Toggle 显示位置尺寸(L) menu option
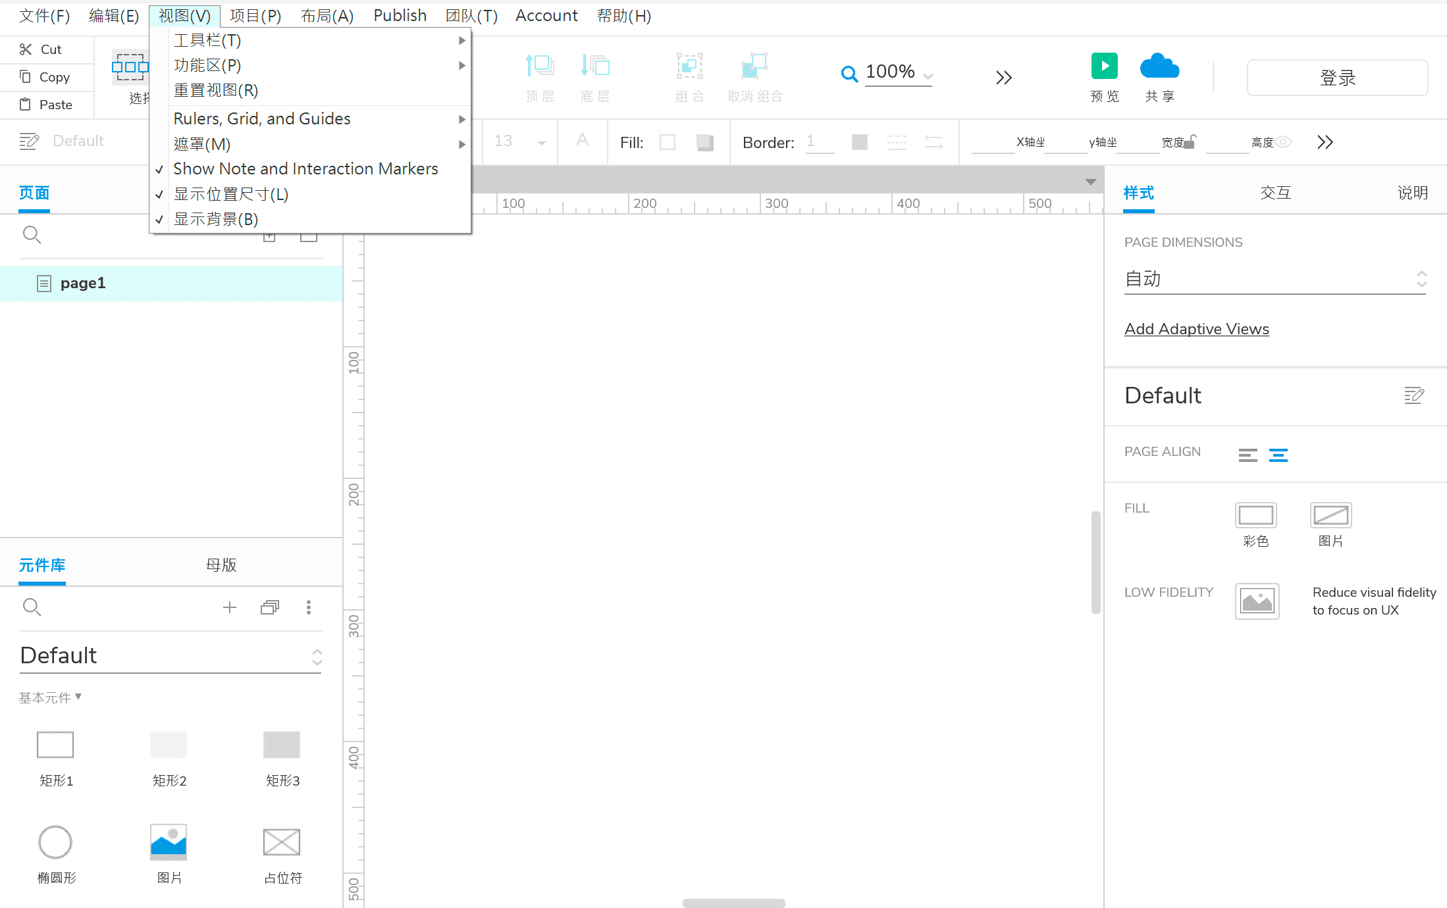 click(230, 194)
